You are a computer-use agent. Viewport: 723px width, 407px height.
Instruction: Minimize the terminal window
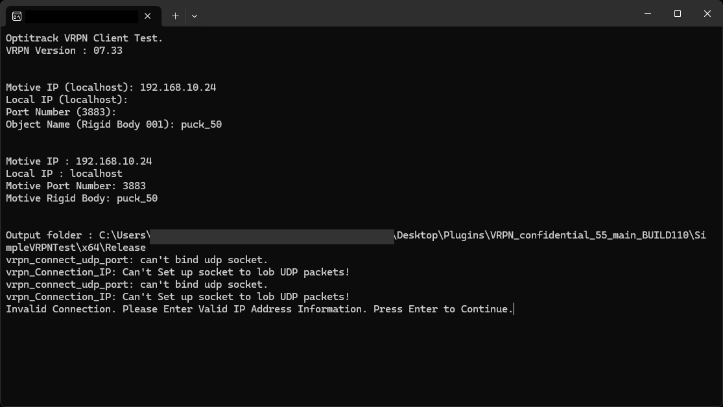pos(648,14)
